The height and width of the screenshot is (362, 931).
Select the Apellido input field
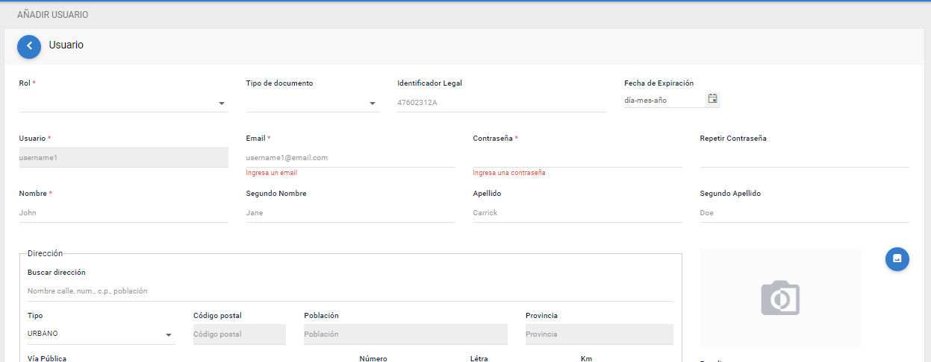pyautogui.click(x=577, y=213)
